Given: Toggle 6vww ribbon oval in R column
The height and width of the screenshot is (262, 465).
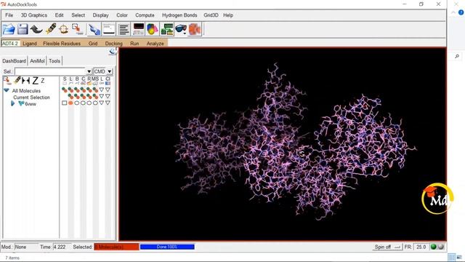Looking at the screenshot, I should click(x=89, y=103).
